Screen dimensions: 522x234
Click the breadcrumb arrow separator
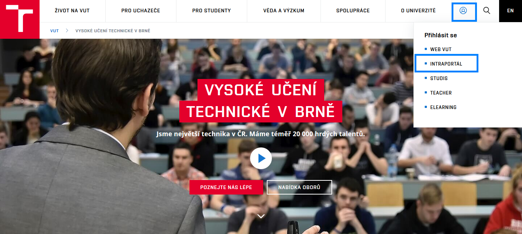(x=67, y=31)
